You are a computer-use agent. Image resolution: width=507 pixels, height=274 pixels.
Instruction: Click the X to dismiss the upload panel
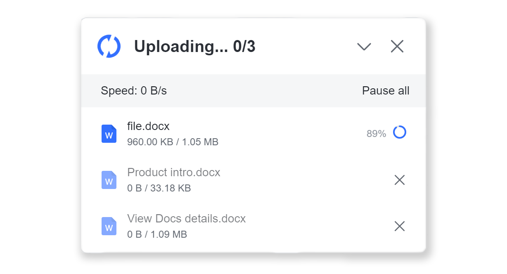pyautogui.click(x=397, y=46)
